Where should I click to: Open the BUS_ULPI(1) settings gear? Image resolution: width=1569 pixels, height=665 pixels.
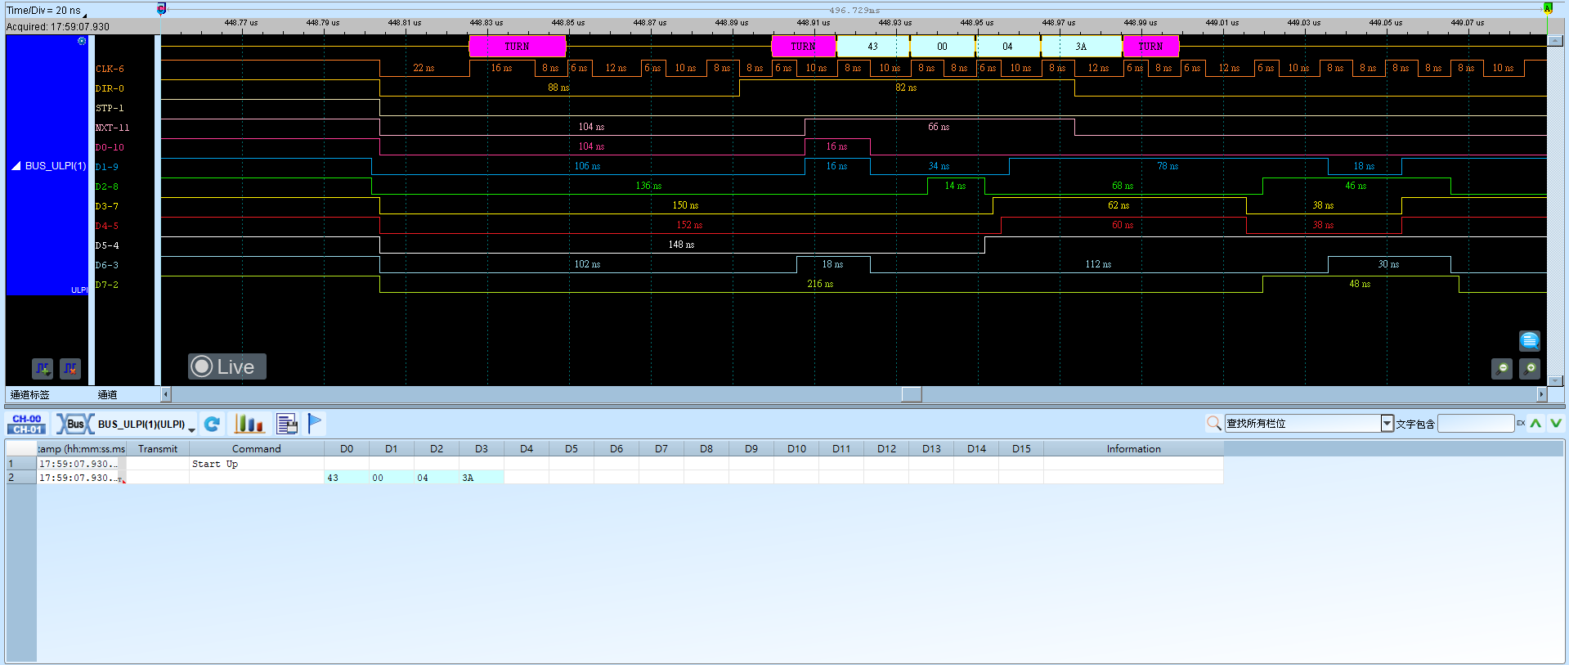coord(82,41)
